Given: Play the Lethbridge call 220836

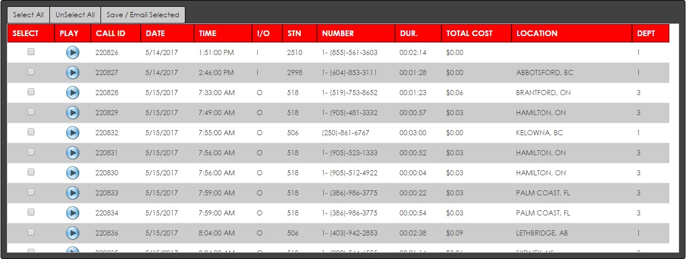Looking at the screenshot, I should pyautogui.click(x=72, y=233).
